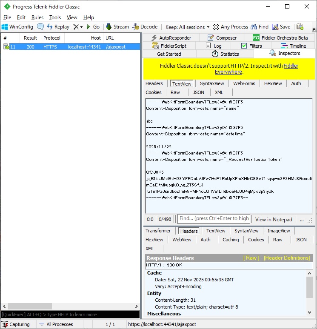Open WinConfig from the toolbar

click(17, 27)
